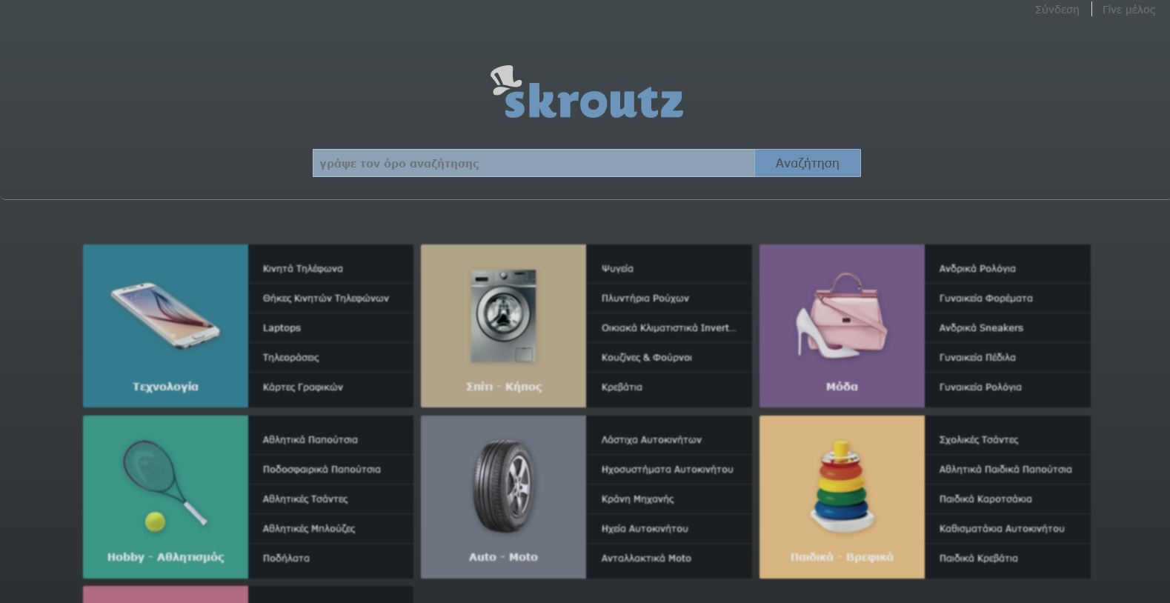Click the Skroutz logo
1170x603 pixels.
coord(586,92)
